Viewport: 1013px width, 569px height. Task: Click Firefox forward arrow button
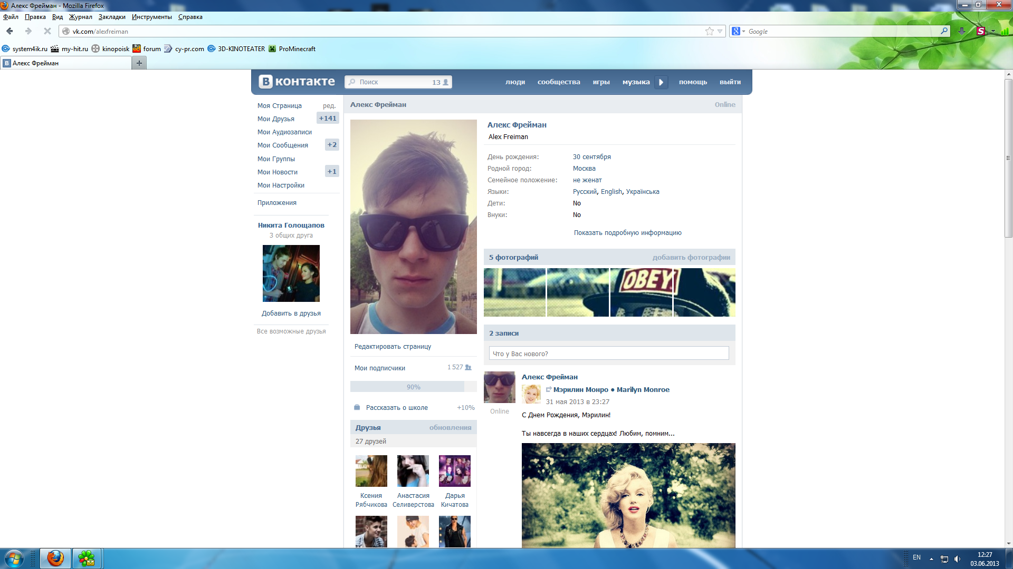(28, 31)
